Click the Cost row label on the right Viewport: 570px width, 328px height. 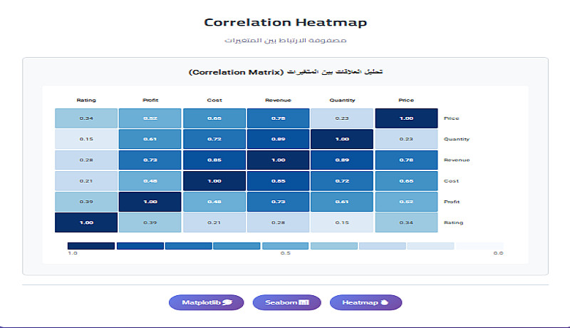tap(450, 181)
